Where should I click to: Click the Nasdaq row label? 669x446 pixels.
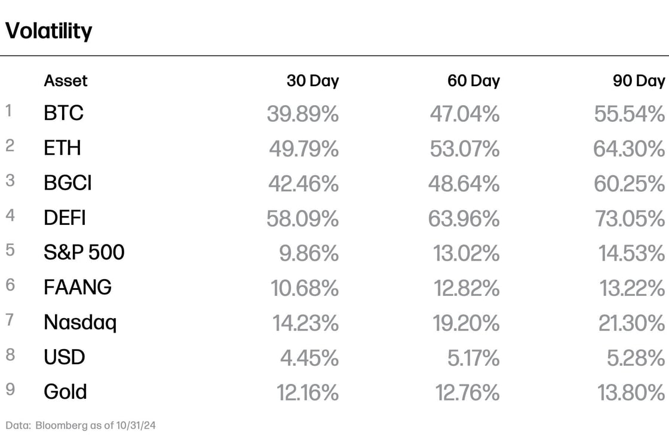[x=80, y=322]
